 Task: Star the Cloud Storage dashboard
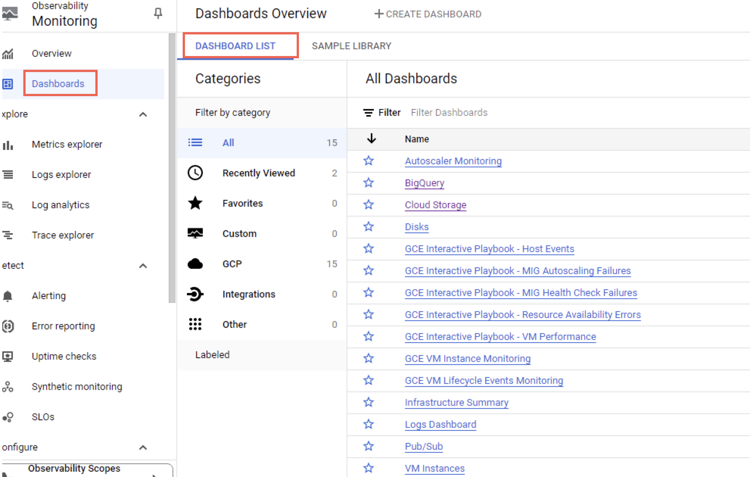(x=369, y=205)
